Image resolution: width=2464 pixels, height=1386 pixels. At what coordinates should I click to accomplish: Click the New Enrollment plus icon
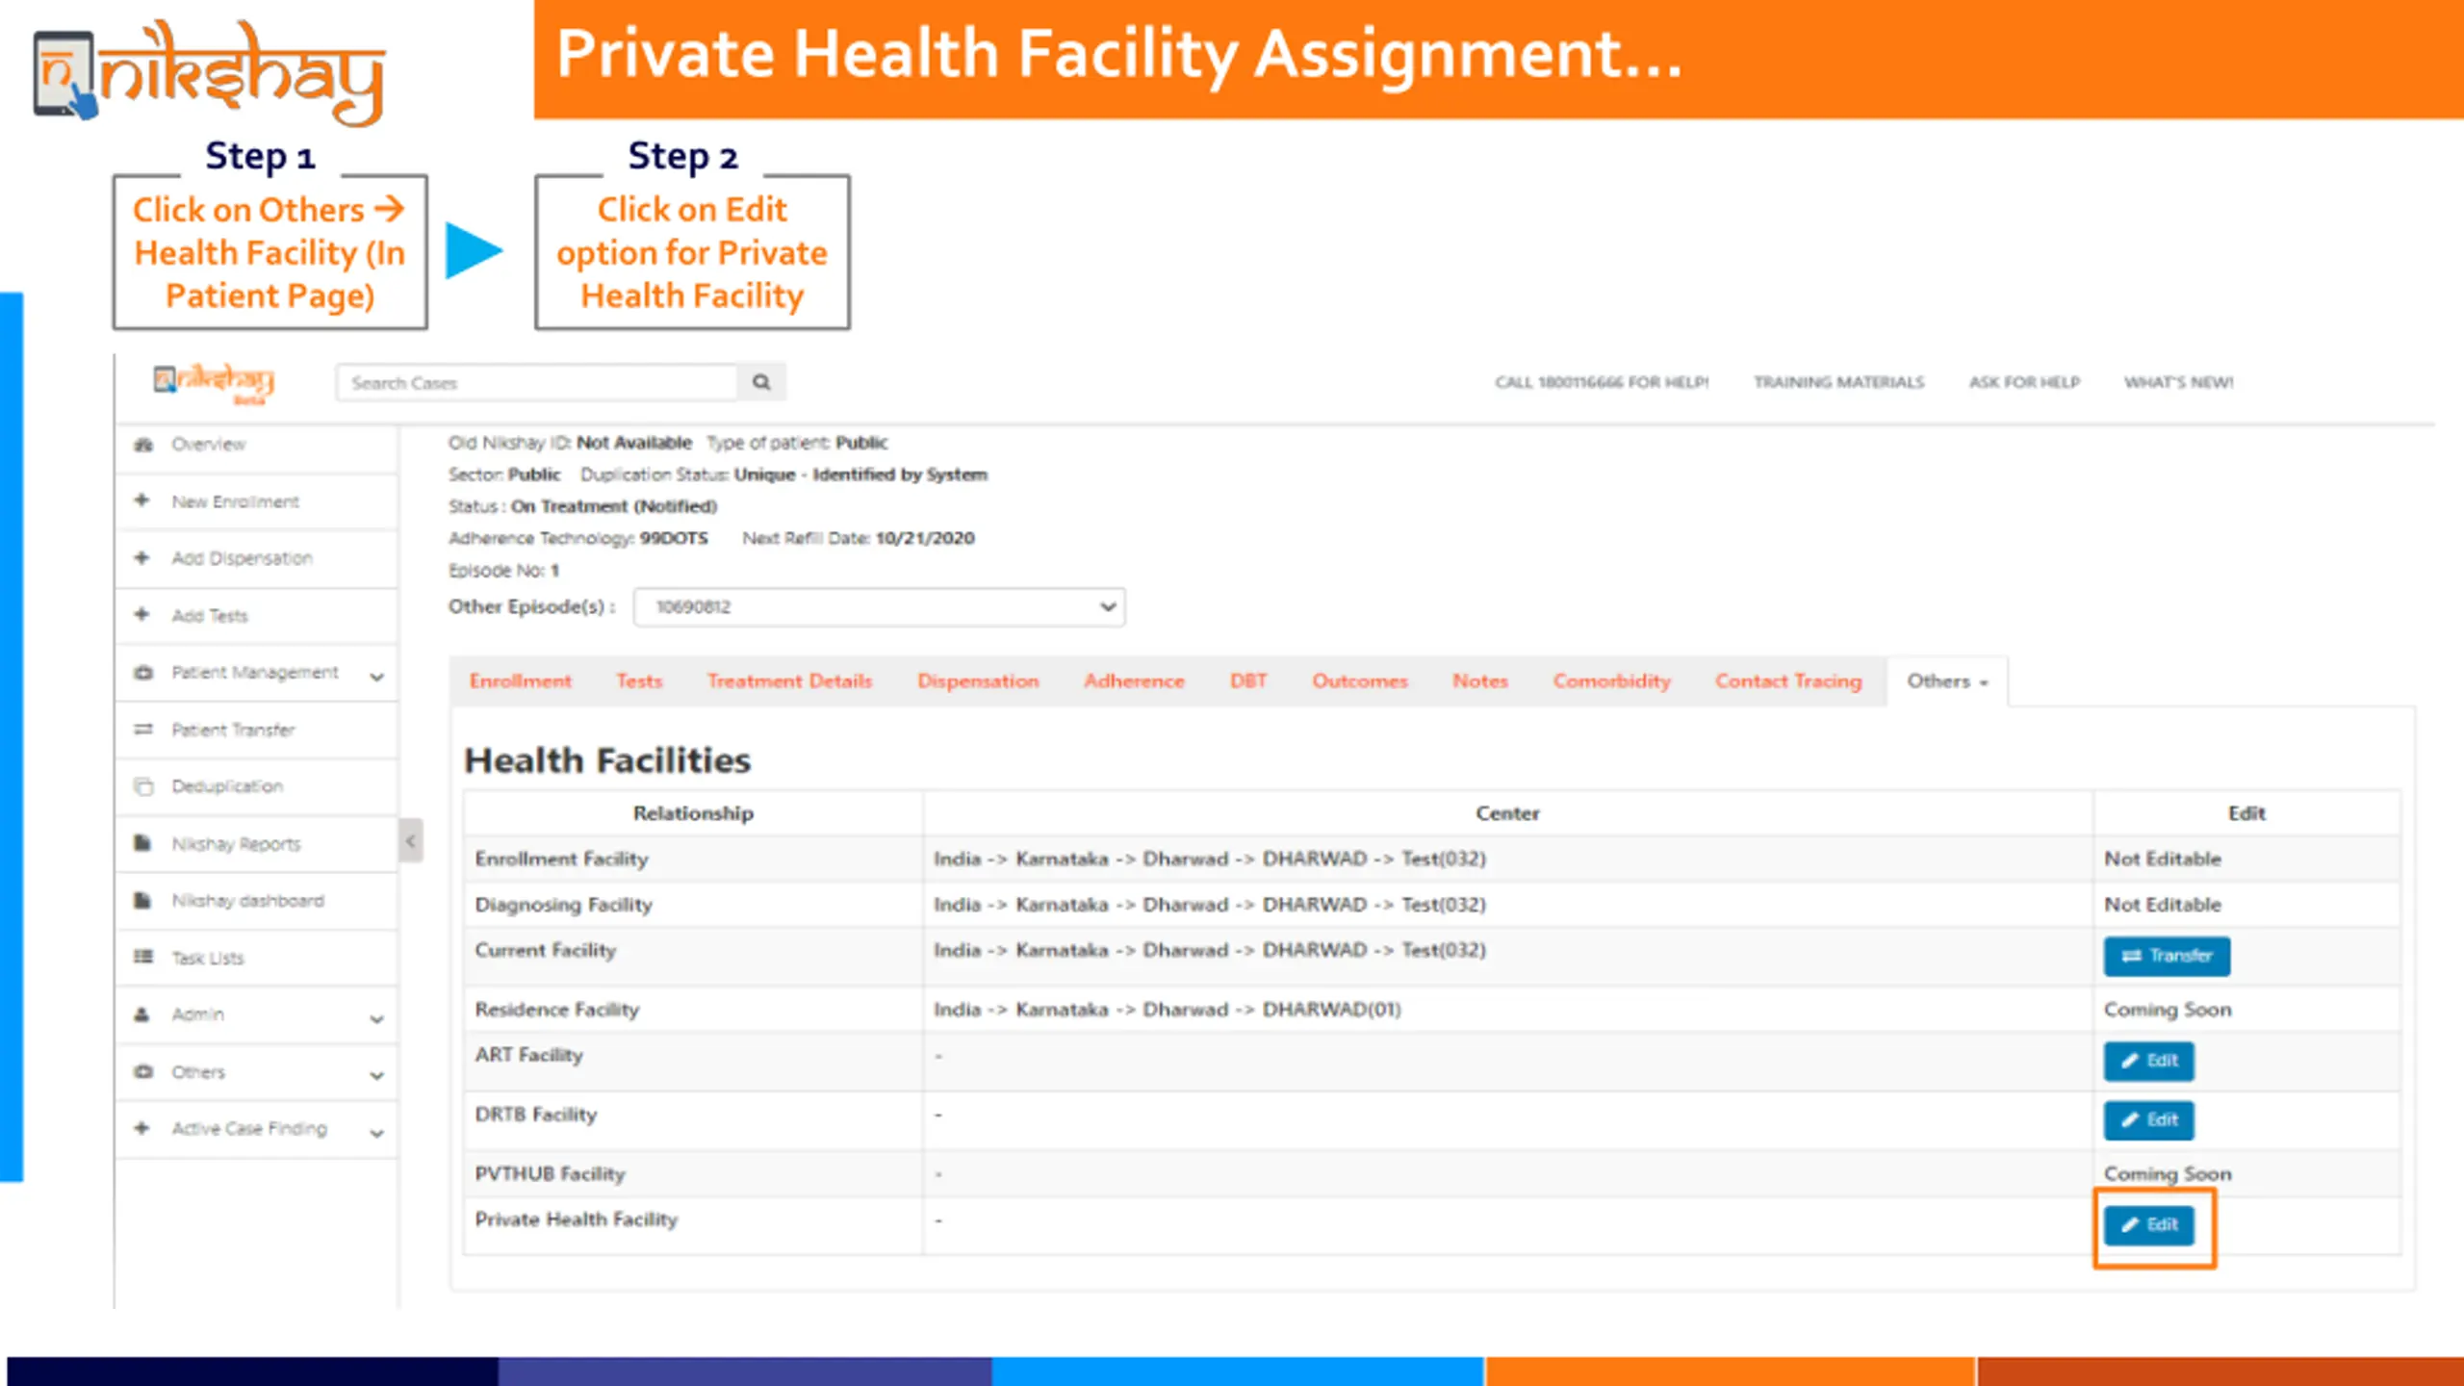pyautogui.click(x=142, y=500)
